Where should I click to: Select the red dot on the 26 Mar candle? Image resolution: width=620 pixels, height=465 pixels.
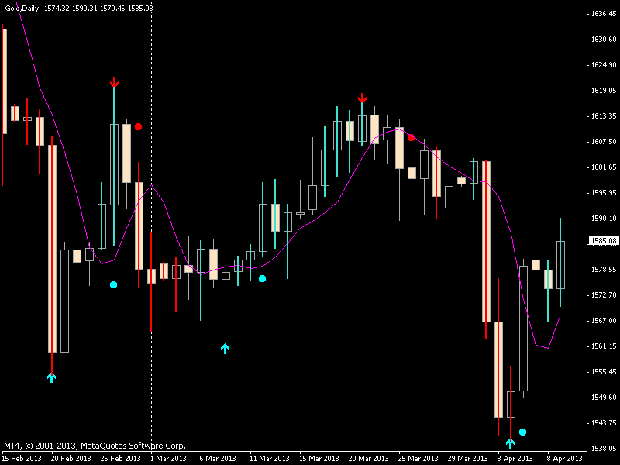point(412,138)
